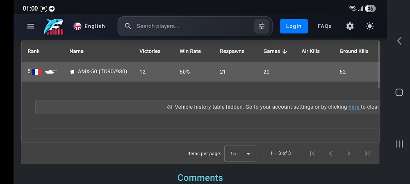Click the UK flag language icon
This screenshot has width=410, height=184.
77,26
